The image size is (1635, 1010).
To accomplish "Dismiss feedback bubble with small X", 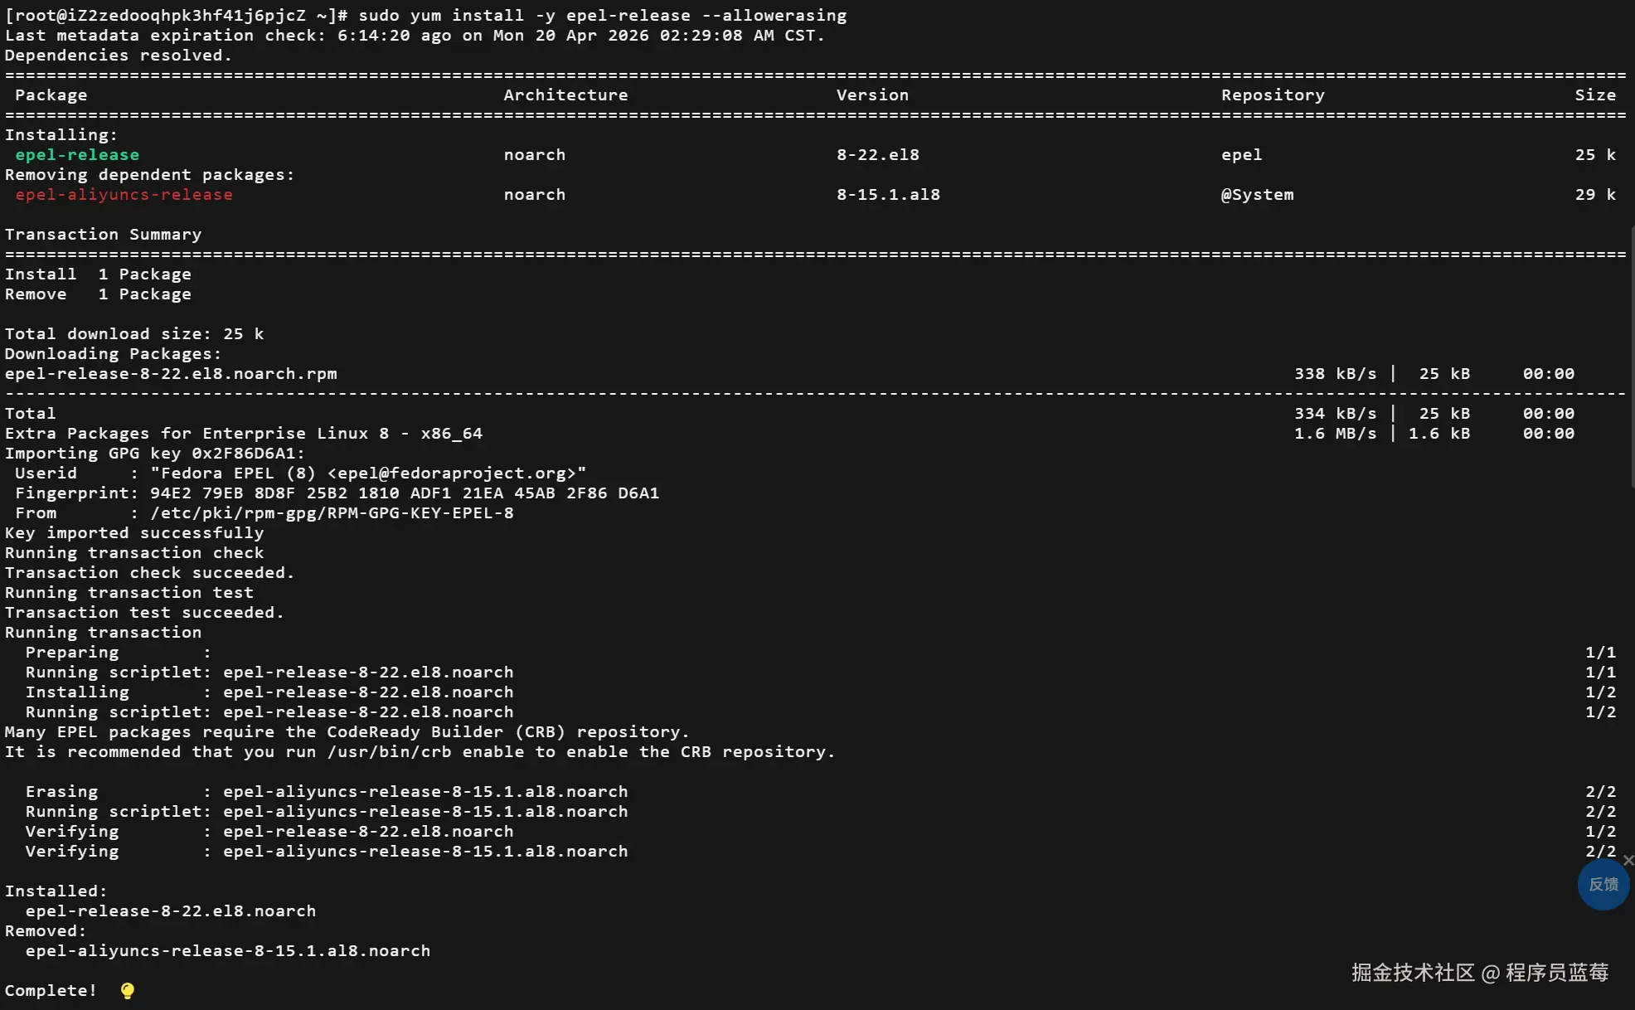I will 1628,861.
